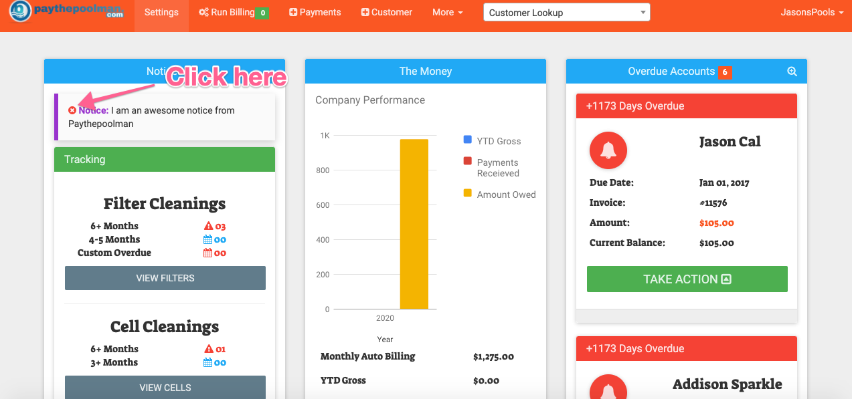Screen dimensions: 852x399
Task: Click the Company Performance chart title
Action: (x=370, y=100)
